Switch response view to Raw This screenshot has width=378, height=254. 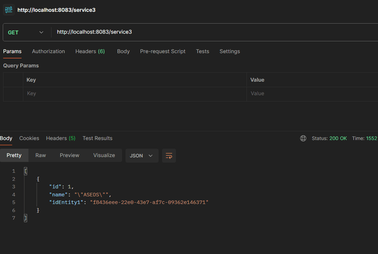point(41,155)
